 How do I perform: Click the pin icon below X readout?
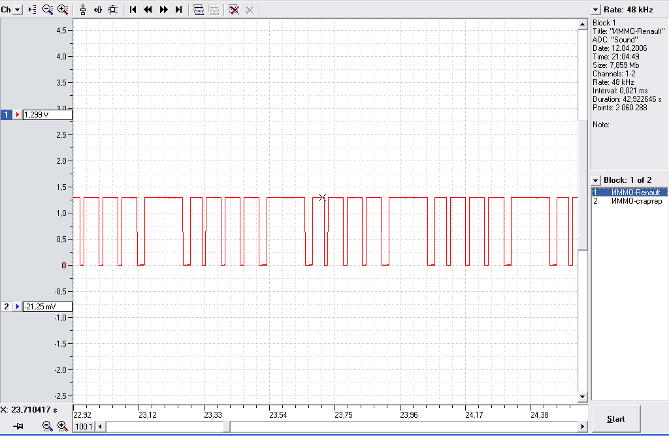(18, 426)
